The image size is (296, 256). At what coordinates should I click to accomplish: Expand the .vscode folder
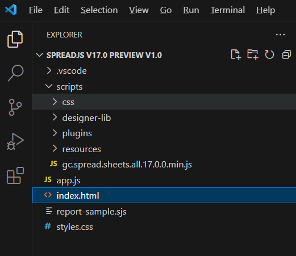pyautogui.click(x=164, y=71)
